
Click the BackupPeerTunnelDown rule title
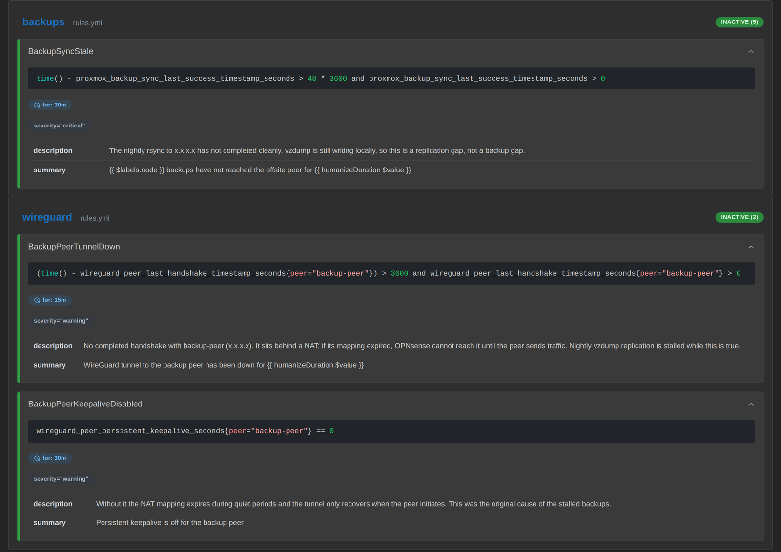(x=74, y=247)
